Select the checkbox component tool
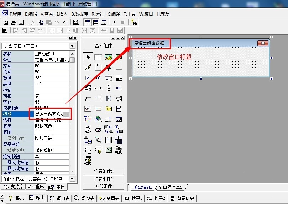Screen dimensions: 288x204 [88, 78]
